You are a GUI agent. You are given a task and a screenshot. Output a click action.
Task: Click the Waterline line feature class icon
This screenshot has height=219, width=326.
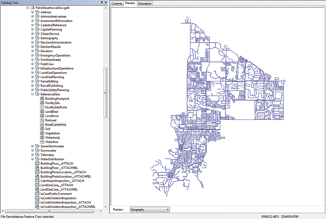42,142
